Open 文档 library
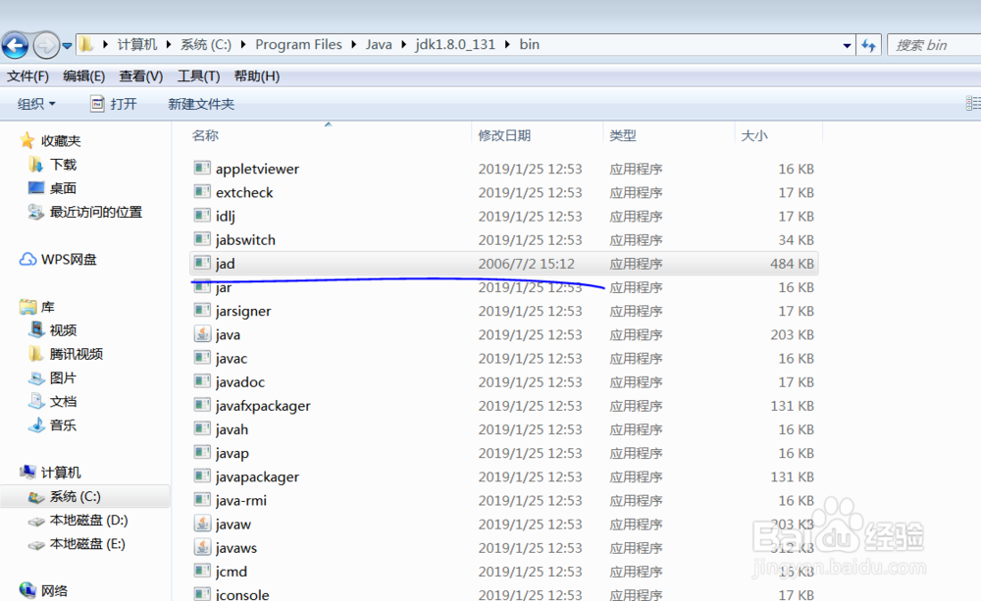The width and height of the screenshot is (981, 601). pos(53,402)
